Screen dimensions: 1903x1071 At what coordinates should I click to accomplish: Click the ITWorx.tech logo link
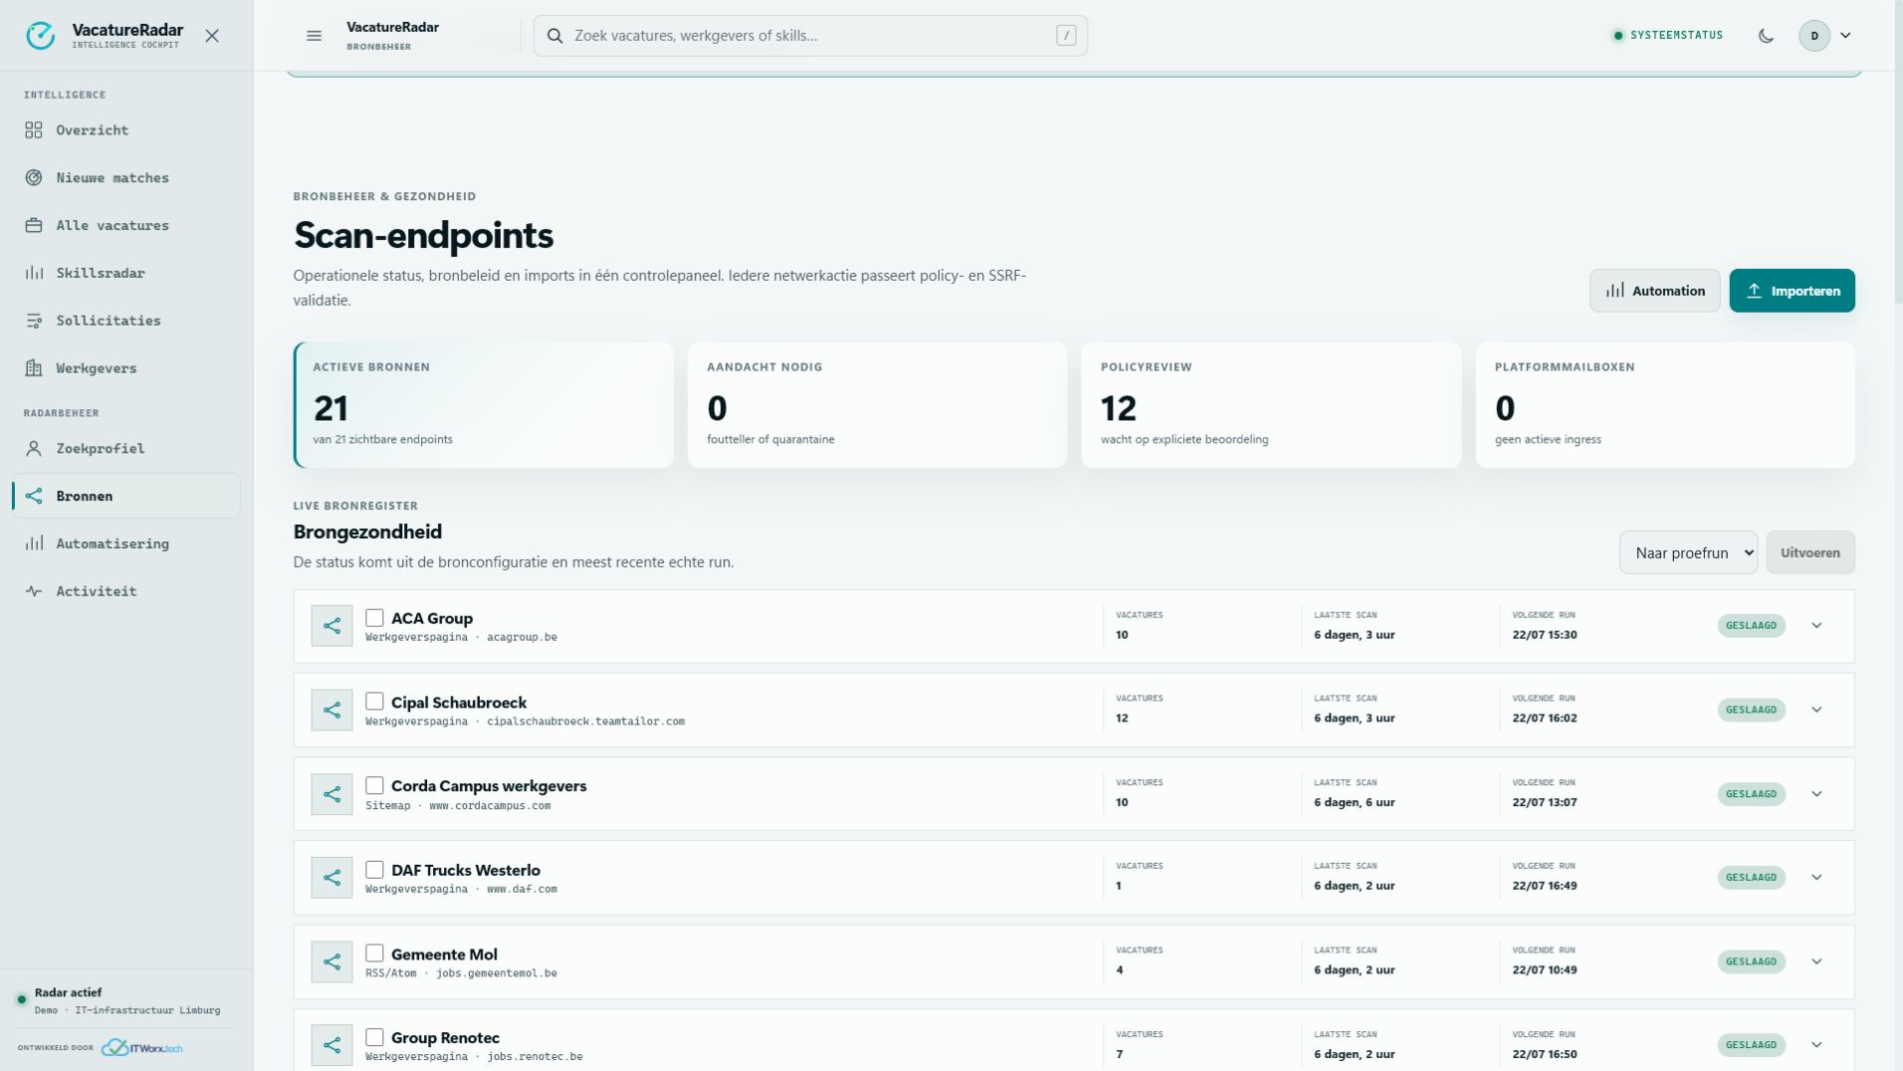tap(141, 1048)
